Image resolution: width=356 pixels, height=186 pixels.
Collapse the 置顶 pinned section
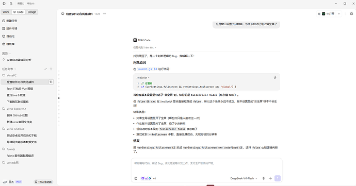click(6, 54)
